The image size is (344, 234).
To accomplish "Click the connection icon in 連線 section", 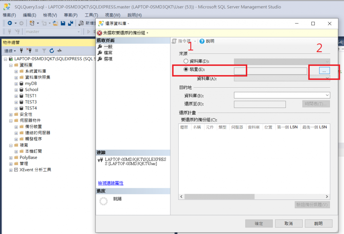I will [x=100, y=160].
